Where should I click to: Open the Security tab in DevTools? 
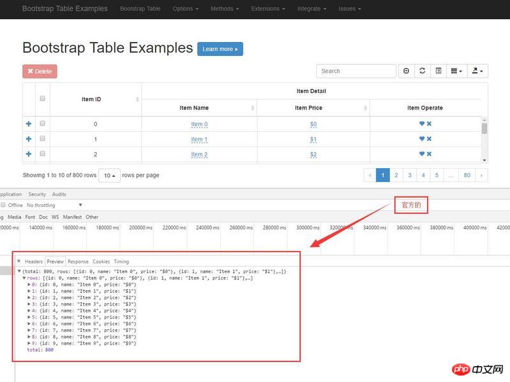click(37, 194)
